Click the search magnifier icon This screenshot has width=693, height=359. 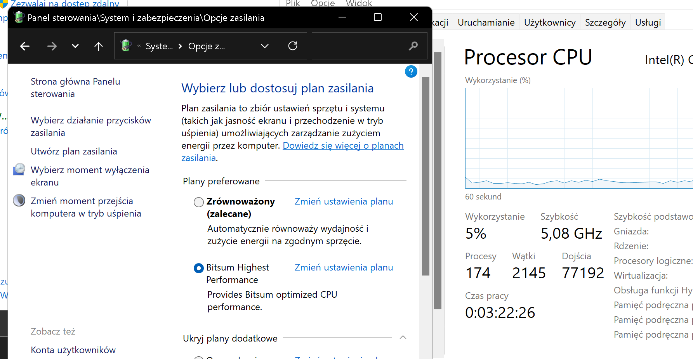[413, 46]
